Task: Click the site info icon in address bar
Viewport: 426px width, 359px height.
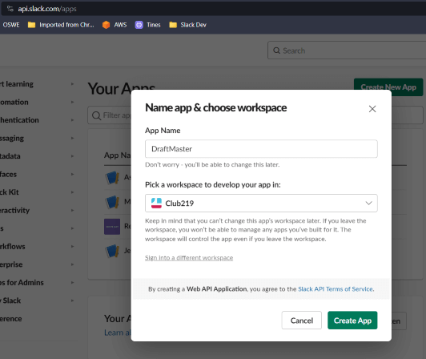Action: [x=10, y=9]
